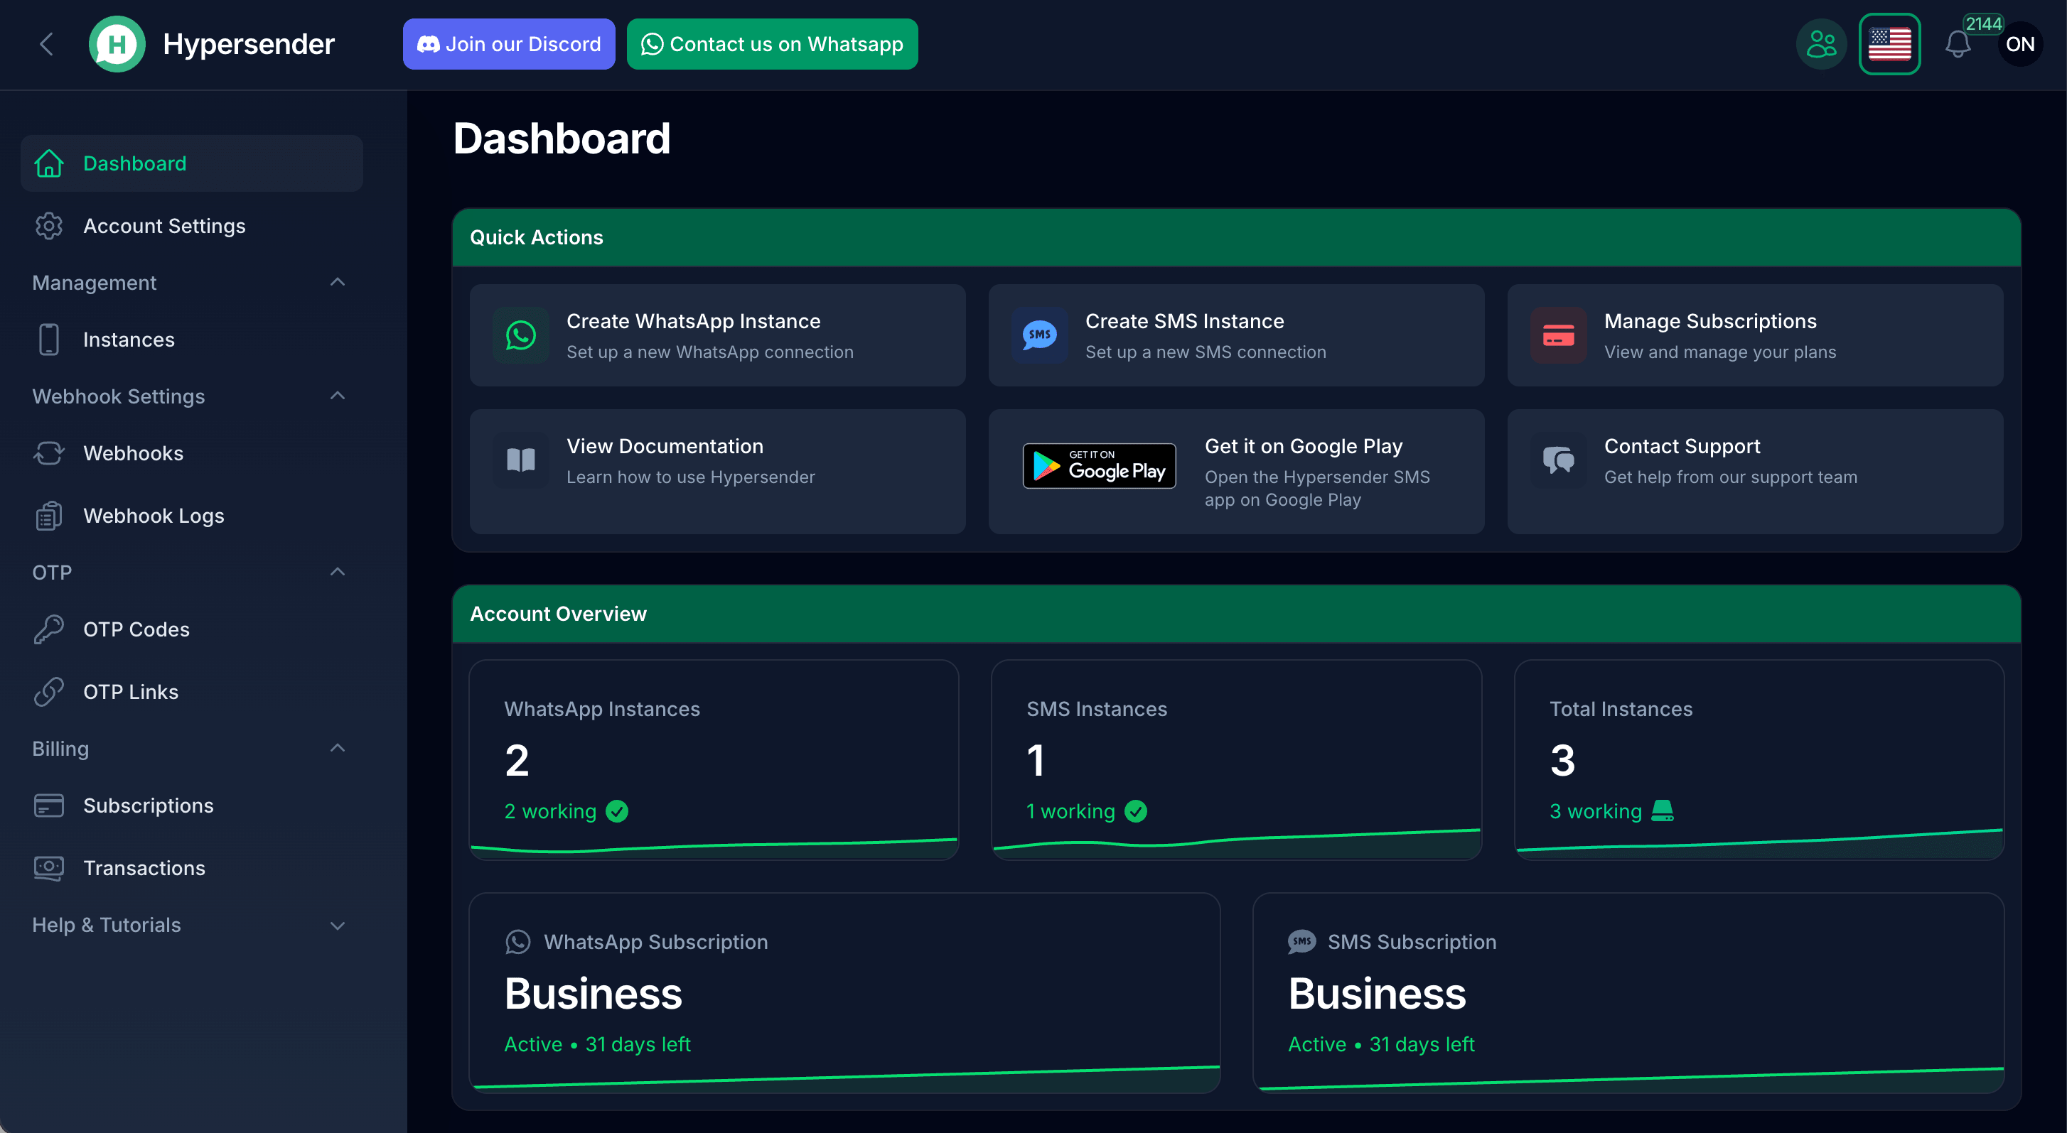2067x1133 pixels.
Task: Open Webhook Logs in the sidebar
Action: pos(192,516)
